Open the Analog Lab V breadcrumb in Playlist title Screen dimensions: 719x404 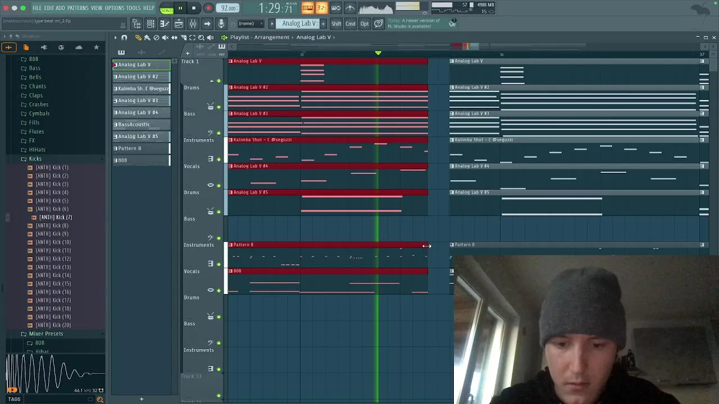pyautogui.click(x=313, y=37)
